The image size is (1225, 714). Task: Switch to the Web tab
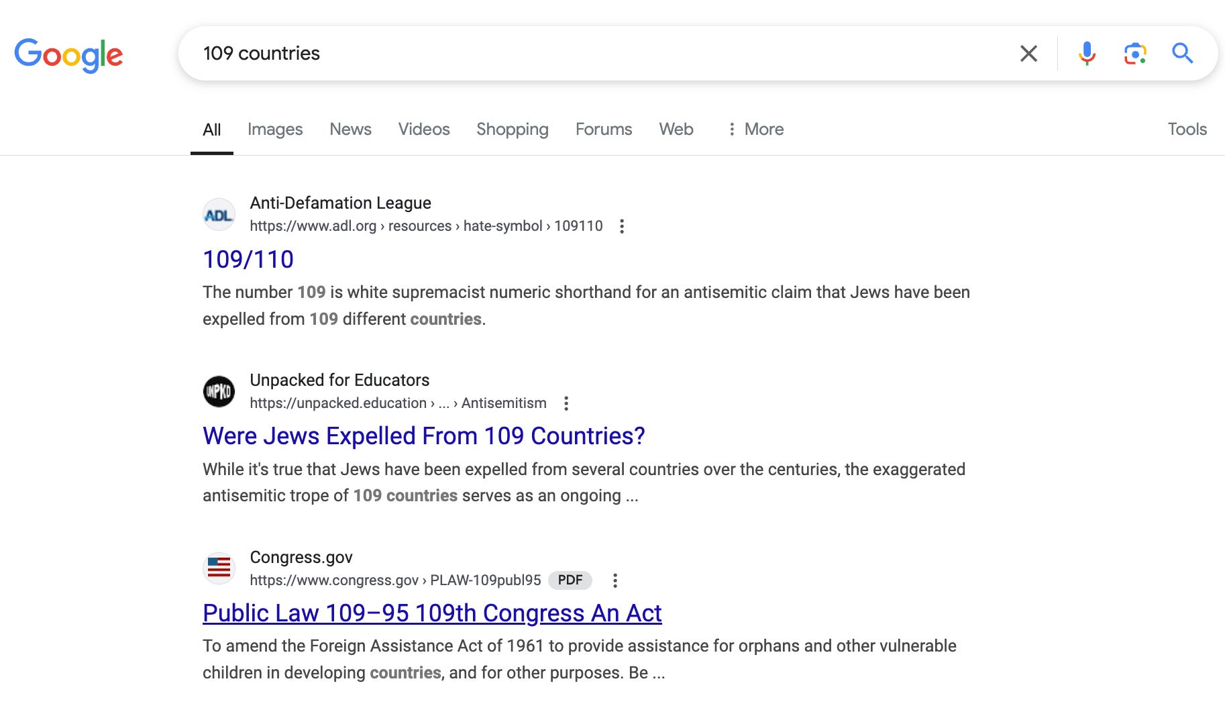click(x=676, y=129)
